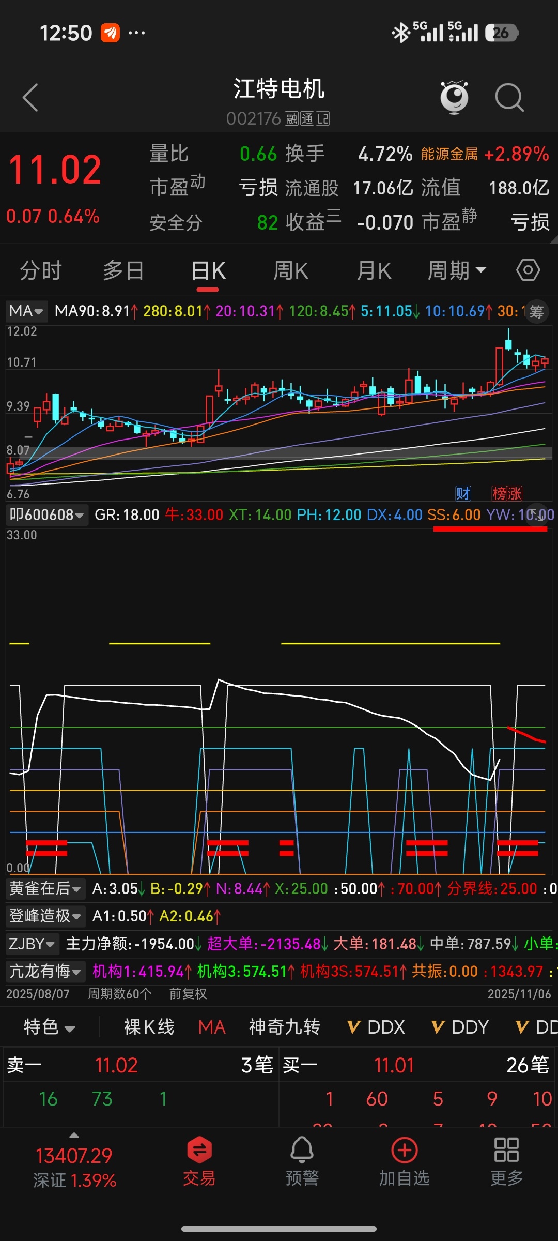Open the MA indicator dropdown
558x1241 pixels.
26,311
